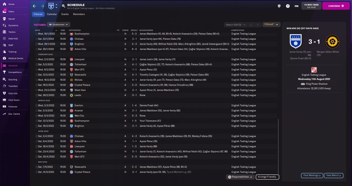Open the Season 2021/22 dropdown

[x=235, y=25]
